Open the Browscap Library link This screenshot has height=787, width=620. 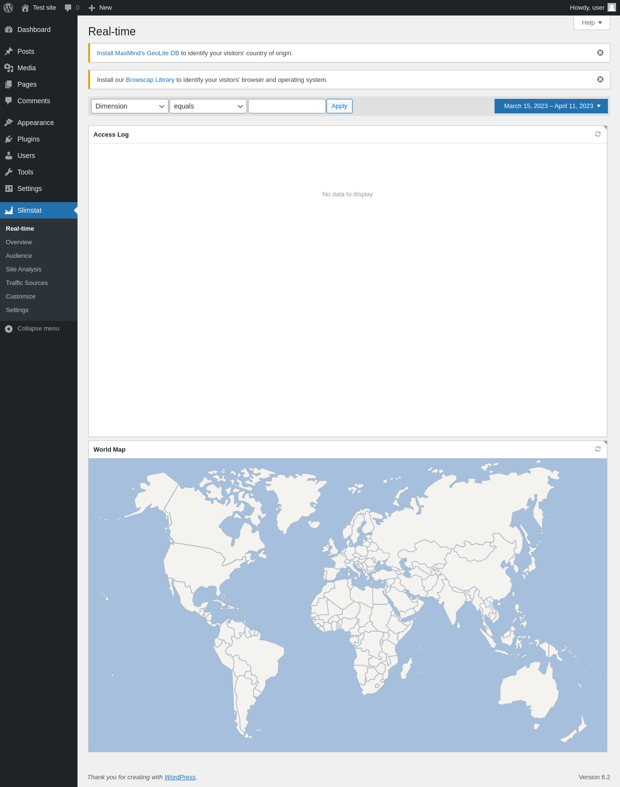tap(150, 80)
